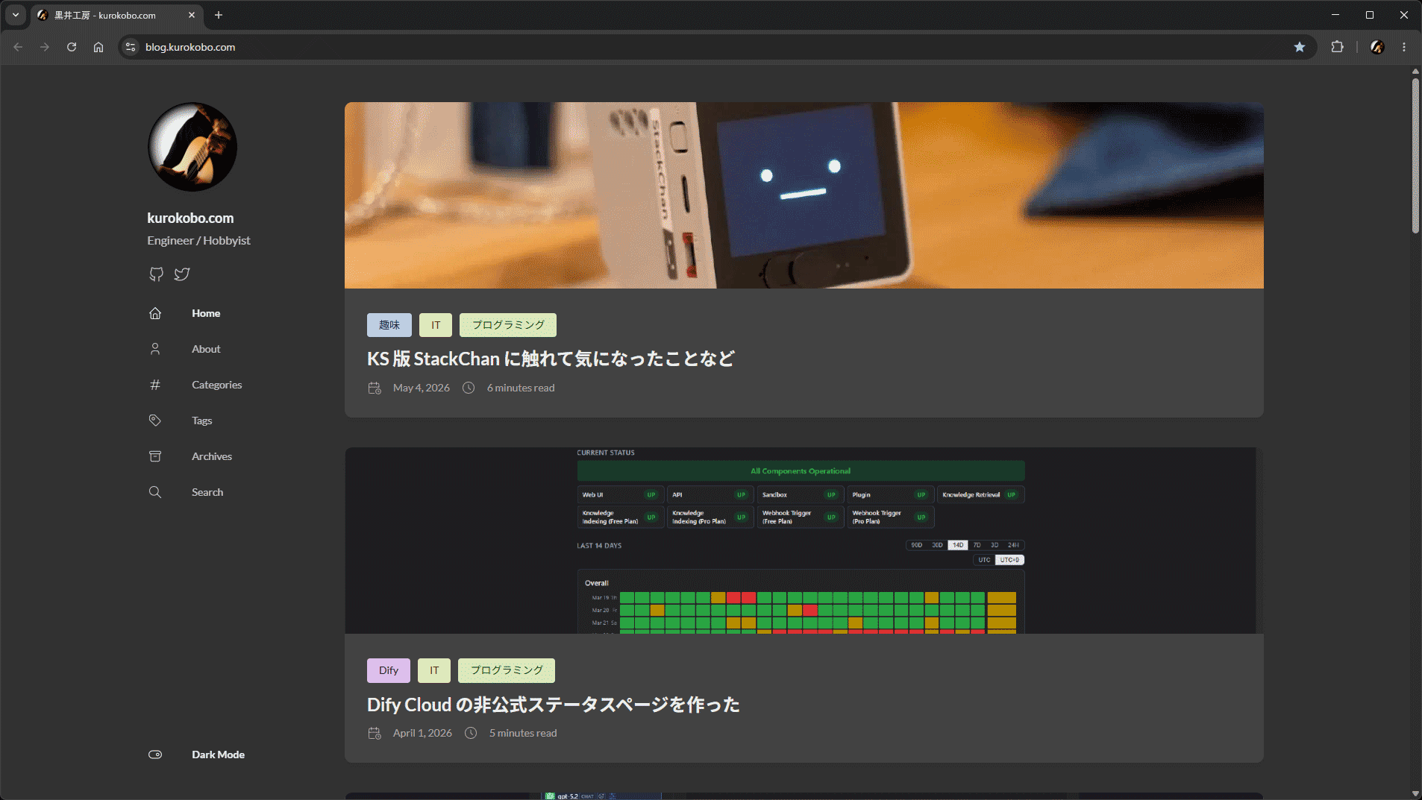Click the Engineer / Hobbyist subtitle
Screen dimensions: 1422x800
[x=198, y=240]
